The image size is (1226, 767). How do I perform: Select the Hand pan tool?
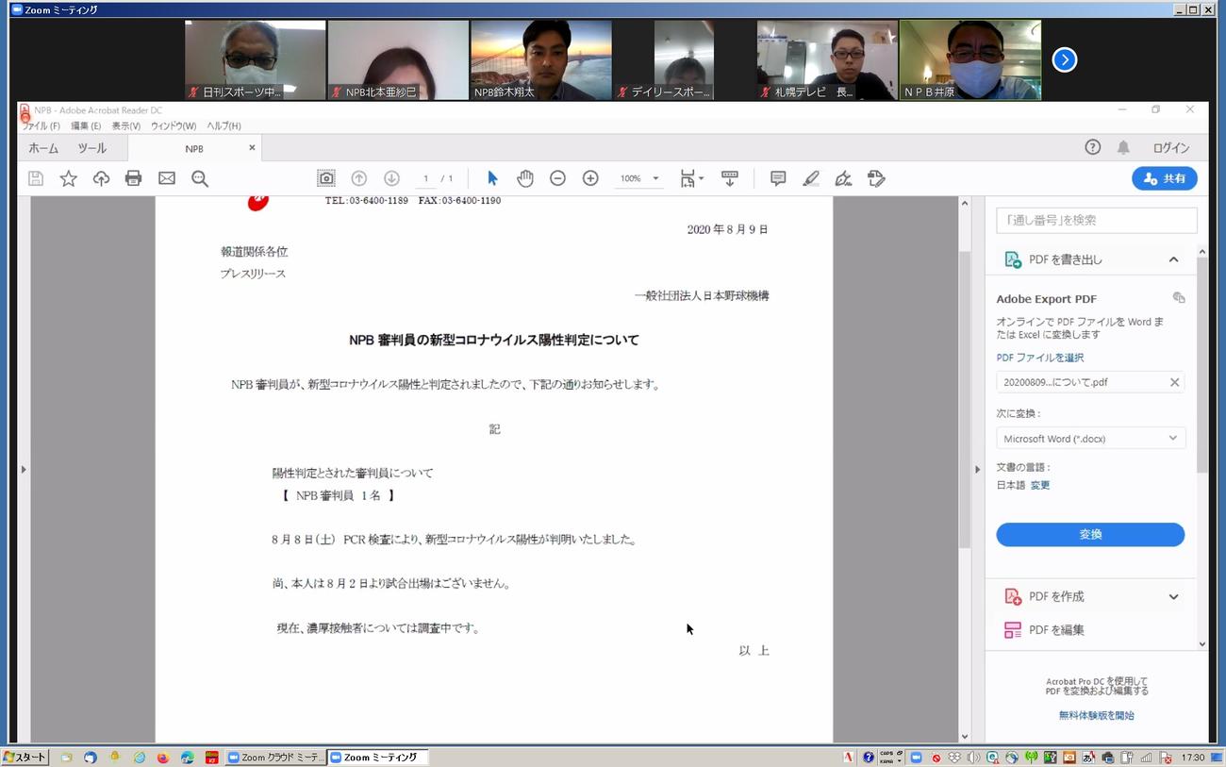[x=525, y=178]
